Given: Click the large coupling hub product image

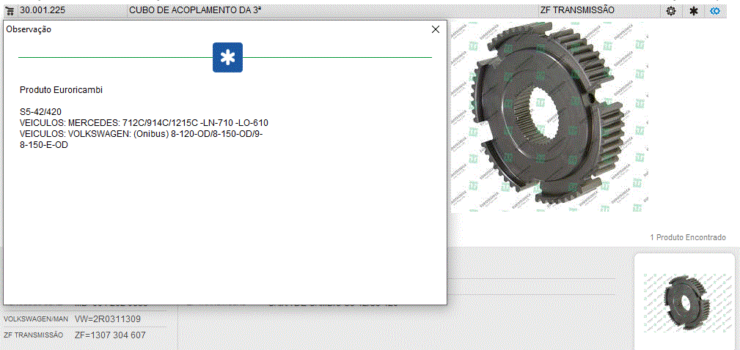Looking at the screenshot, I should 549,117.
